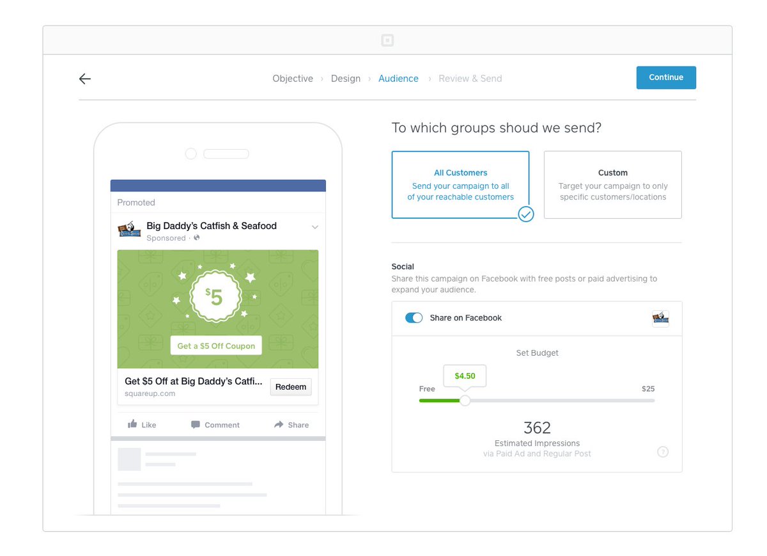Viewport: 767px width, 556px height.
Task: Click the Set Budget heading
Action: 537,353
